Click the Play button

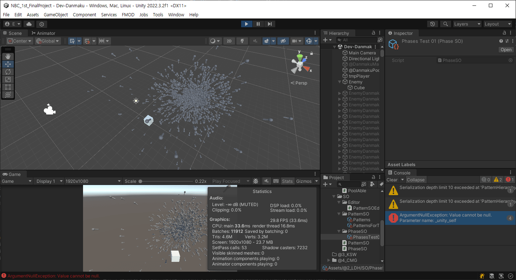pyautogui.click(x=246, y=24)
